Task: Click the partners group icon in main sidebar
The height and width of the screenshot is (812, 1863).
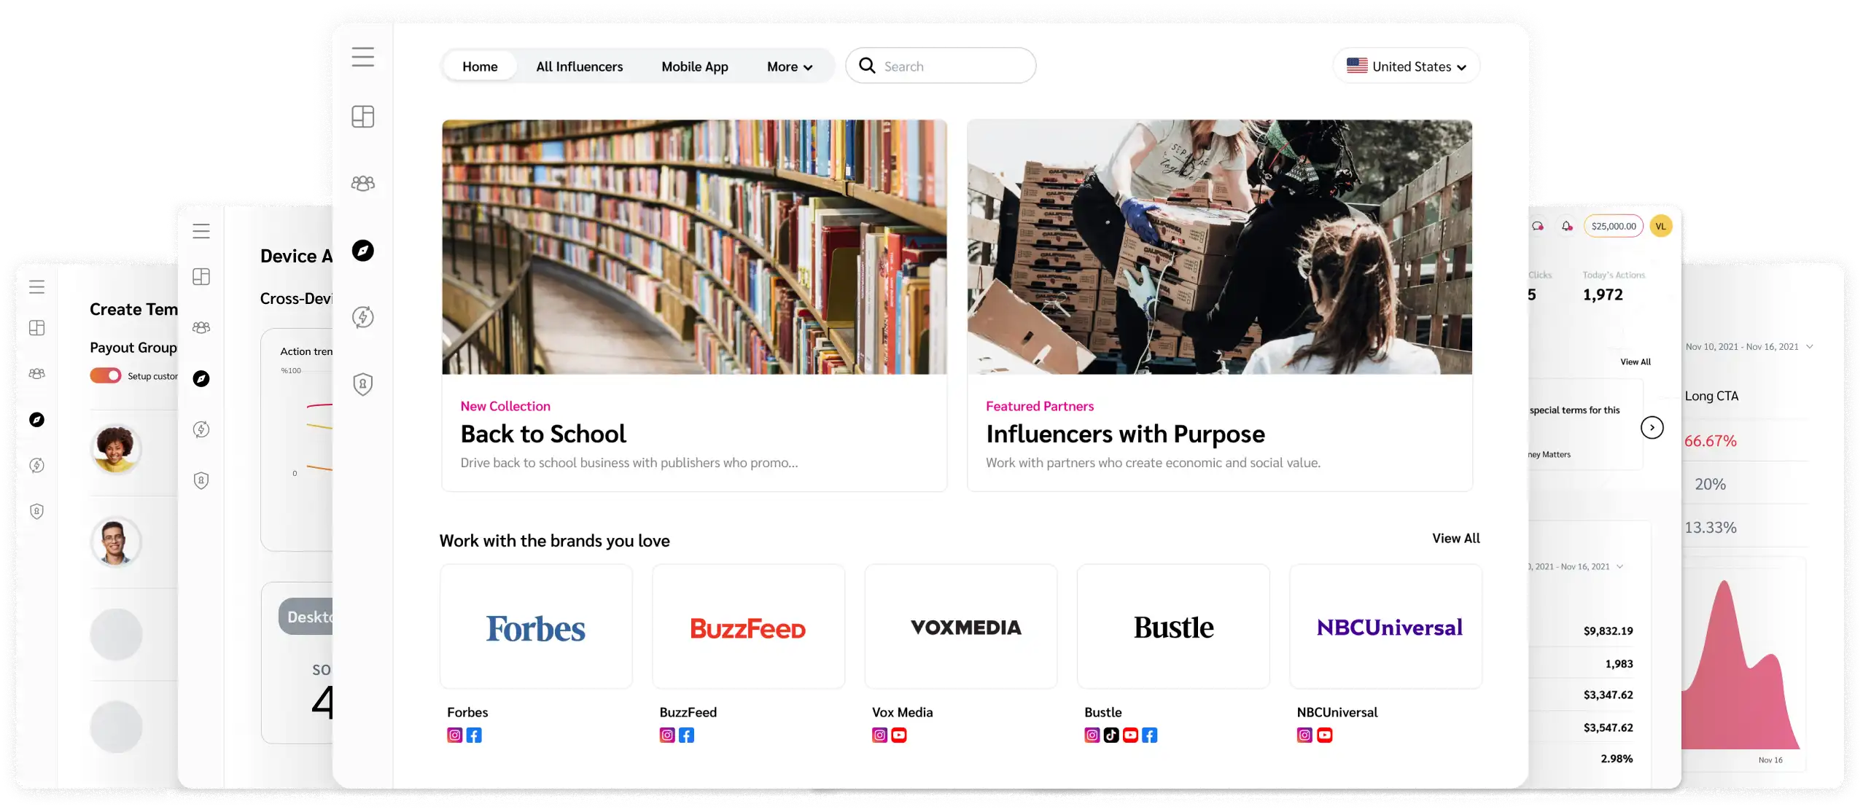Action: (362, 183)
